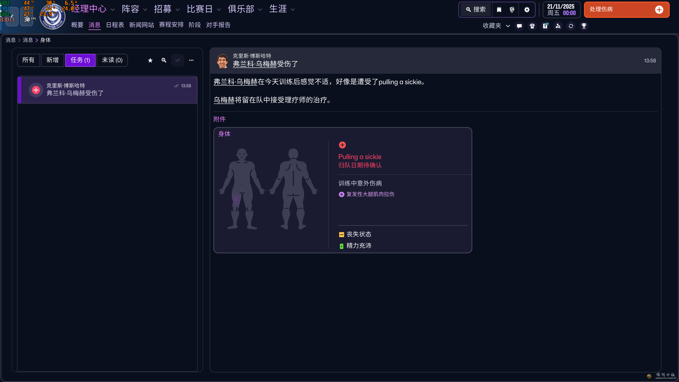The image size is (679, 382).
Task: Toggle the mark-all-read double-check button
Action: [x=178, y=60]
